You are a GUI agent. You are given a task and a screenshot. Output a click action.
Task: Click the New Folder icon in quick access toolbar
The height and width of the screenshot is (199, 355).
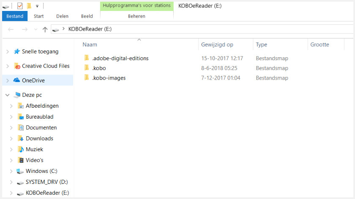[x=29, y=6]
